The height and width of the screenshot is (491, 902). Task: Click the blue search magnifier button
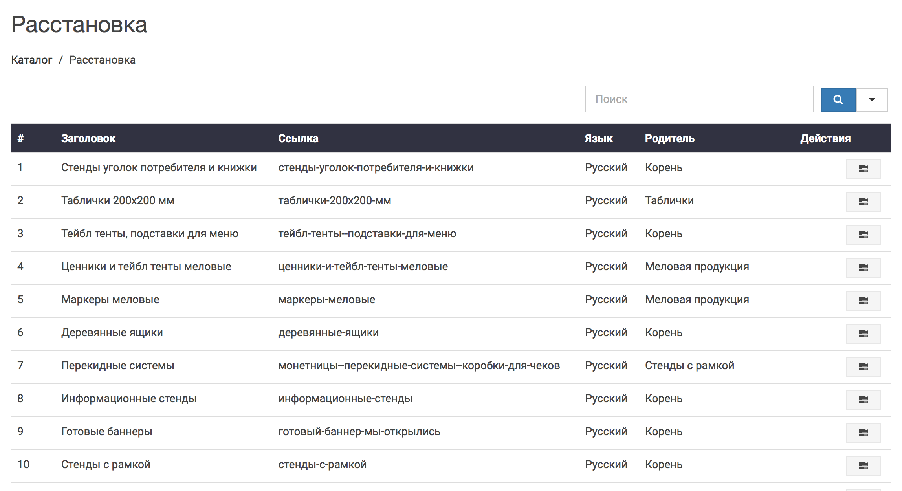838,100
